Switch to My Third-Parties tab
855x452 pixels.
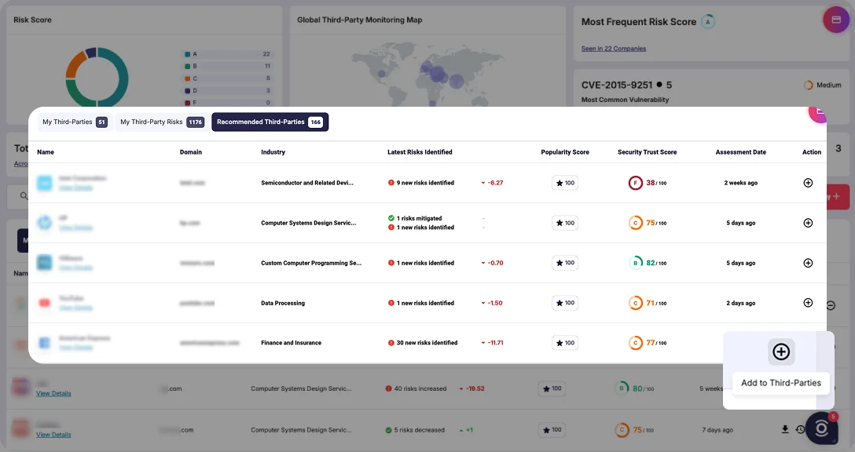pos(75,122)
